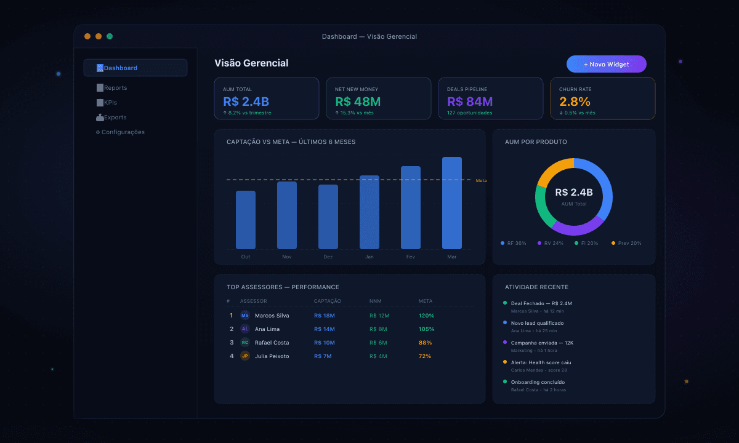Image resolution: width=739 pixels, height=443 pixels.
Task: Open the Reports icon in sidebar
Action: (x=100, y=87)
